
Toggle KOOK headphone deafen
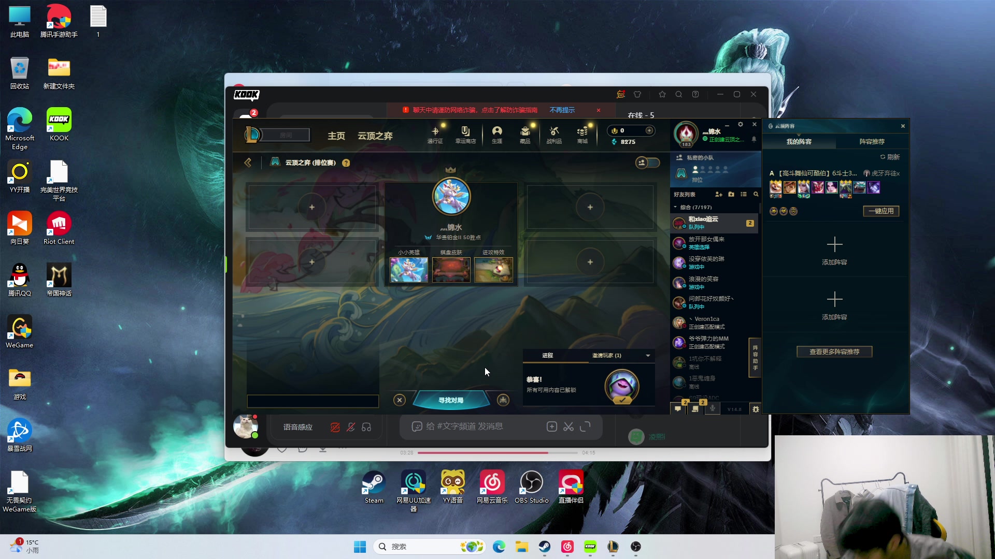(366, 427)
